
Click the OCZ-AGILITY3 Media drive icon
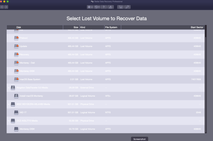[x=13, y=121]
